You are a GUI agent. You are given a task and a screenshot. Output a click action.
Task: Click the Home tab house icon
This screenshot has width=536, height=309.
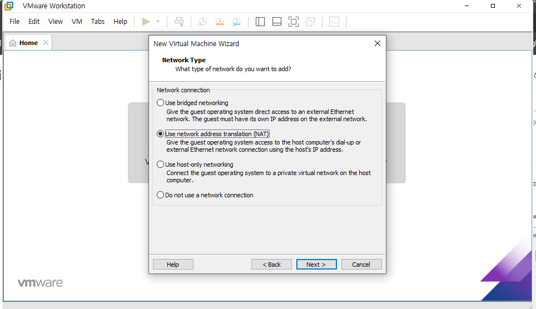click(13, 43)
